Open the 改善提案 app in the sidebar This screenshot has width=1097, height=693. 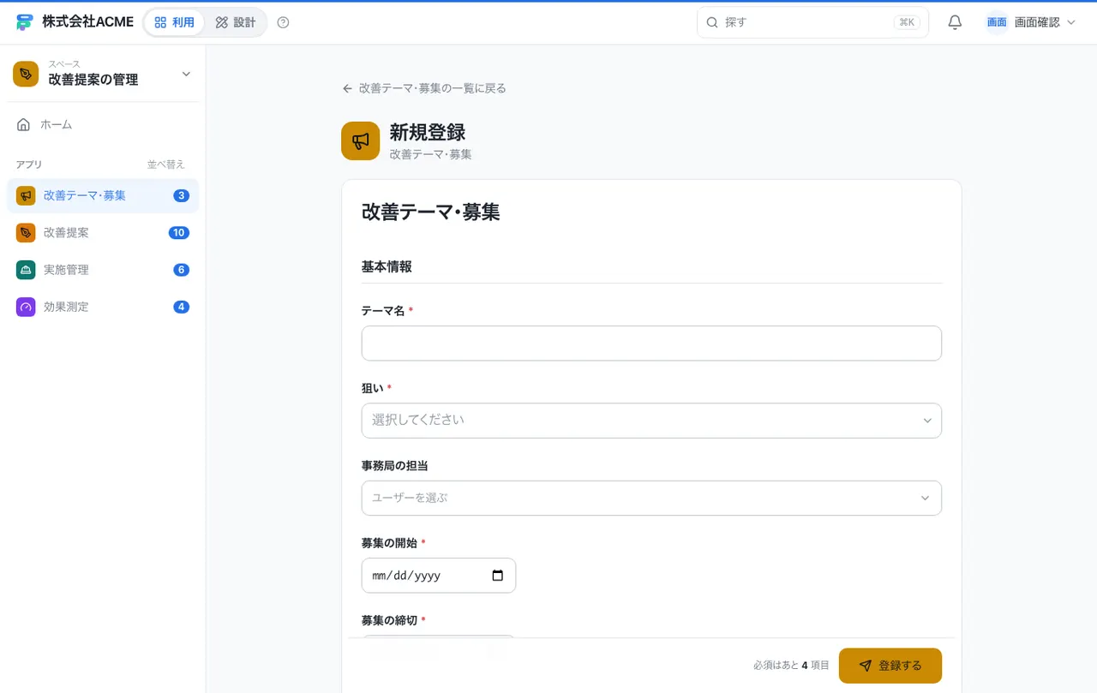103,232
